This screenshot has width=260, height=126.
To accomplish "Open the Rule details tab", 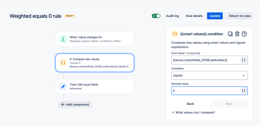I will point(194,16).
